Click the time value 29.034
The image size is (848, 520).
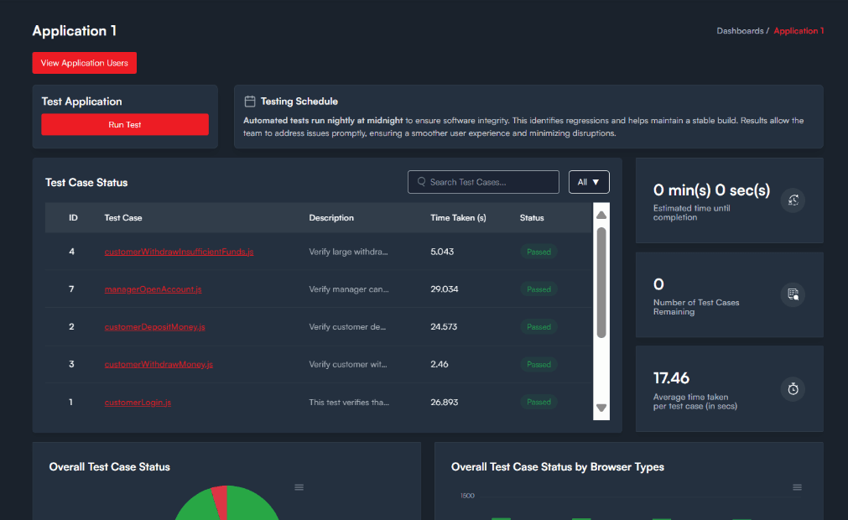pyautogui.click(x=444, y=289)
